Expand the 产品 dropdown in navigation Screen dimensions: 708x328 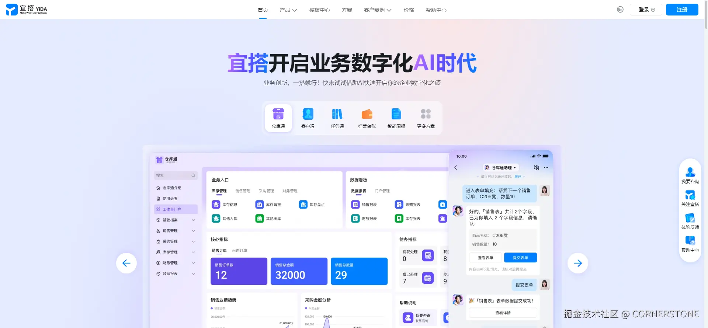pos(288,10)
